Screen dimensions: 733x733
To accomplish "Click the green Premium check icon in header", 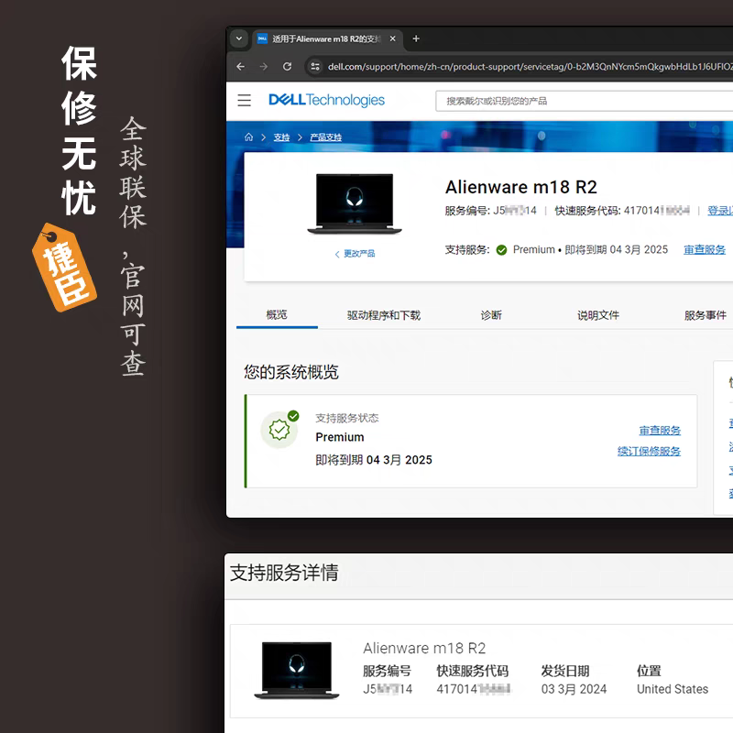I will [501, 250].
